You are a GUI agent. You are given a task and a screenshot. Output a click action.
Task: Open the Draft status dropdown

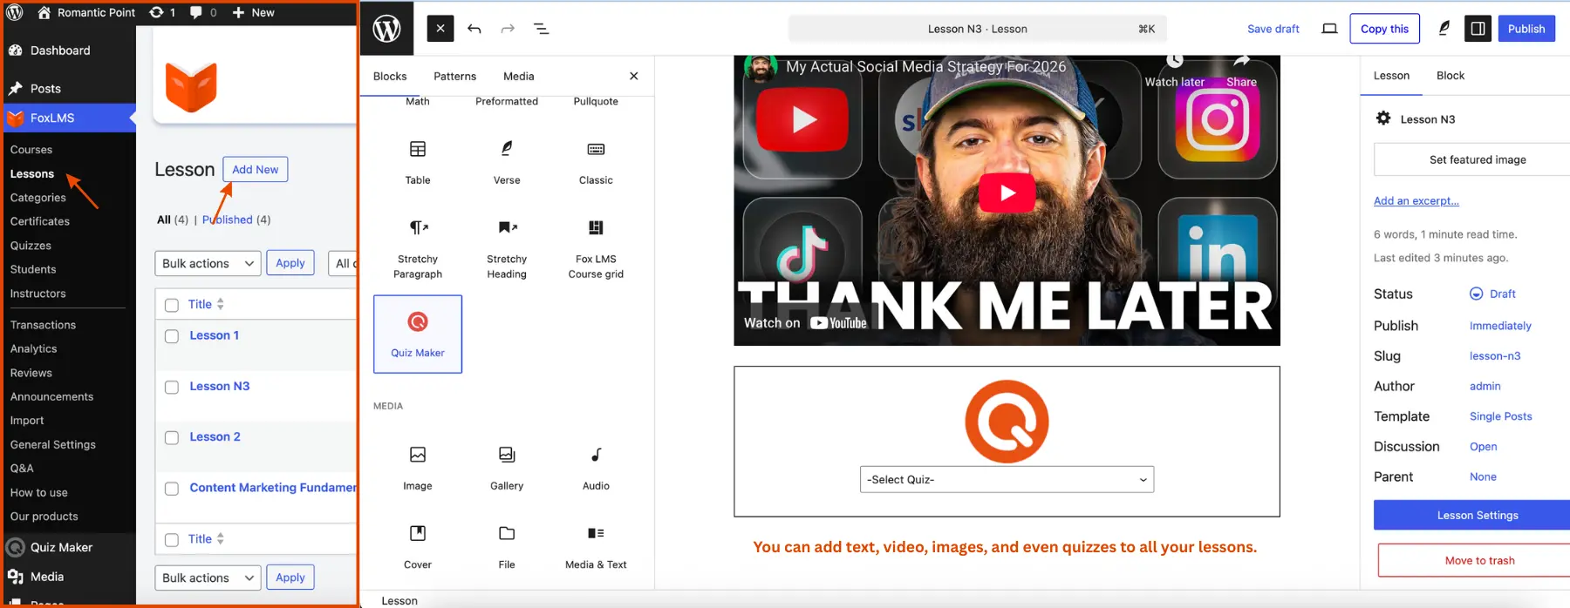(1493, 294)
